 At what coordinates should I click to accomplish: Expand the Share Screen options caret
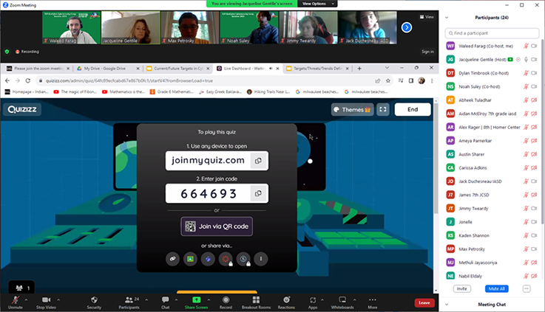pyautogui.click(x=209, y=299)
